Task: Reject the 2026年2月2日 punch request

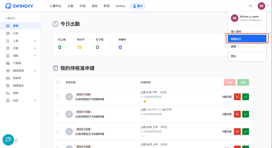Action: click(x=237, y=131)
